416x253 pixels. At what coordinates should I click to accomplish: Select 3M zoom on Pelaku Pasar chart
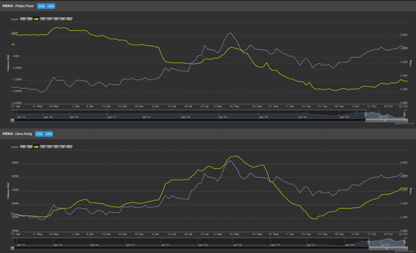[29, 19]
